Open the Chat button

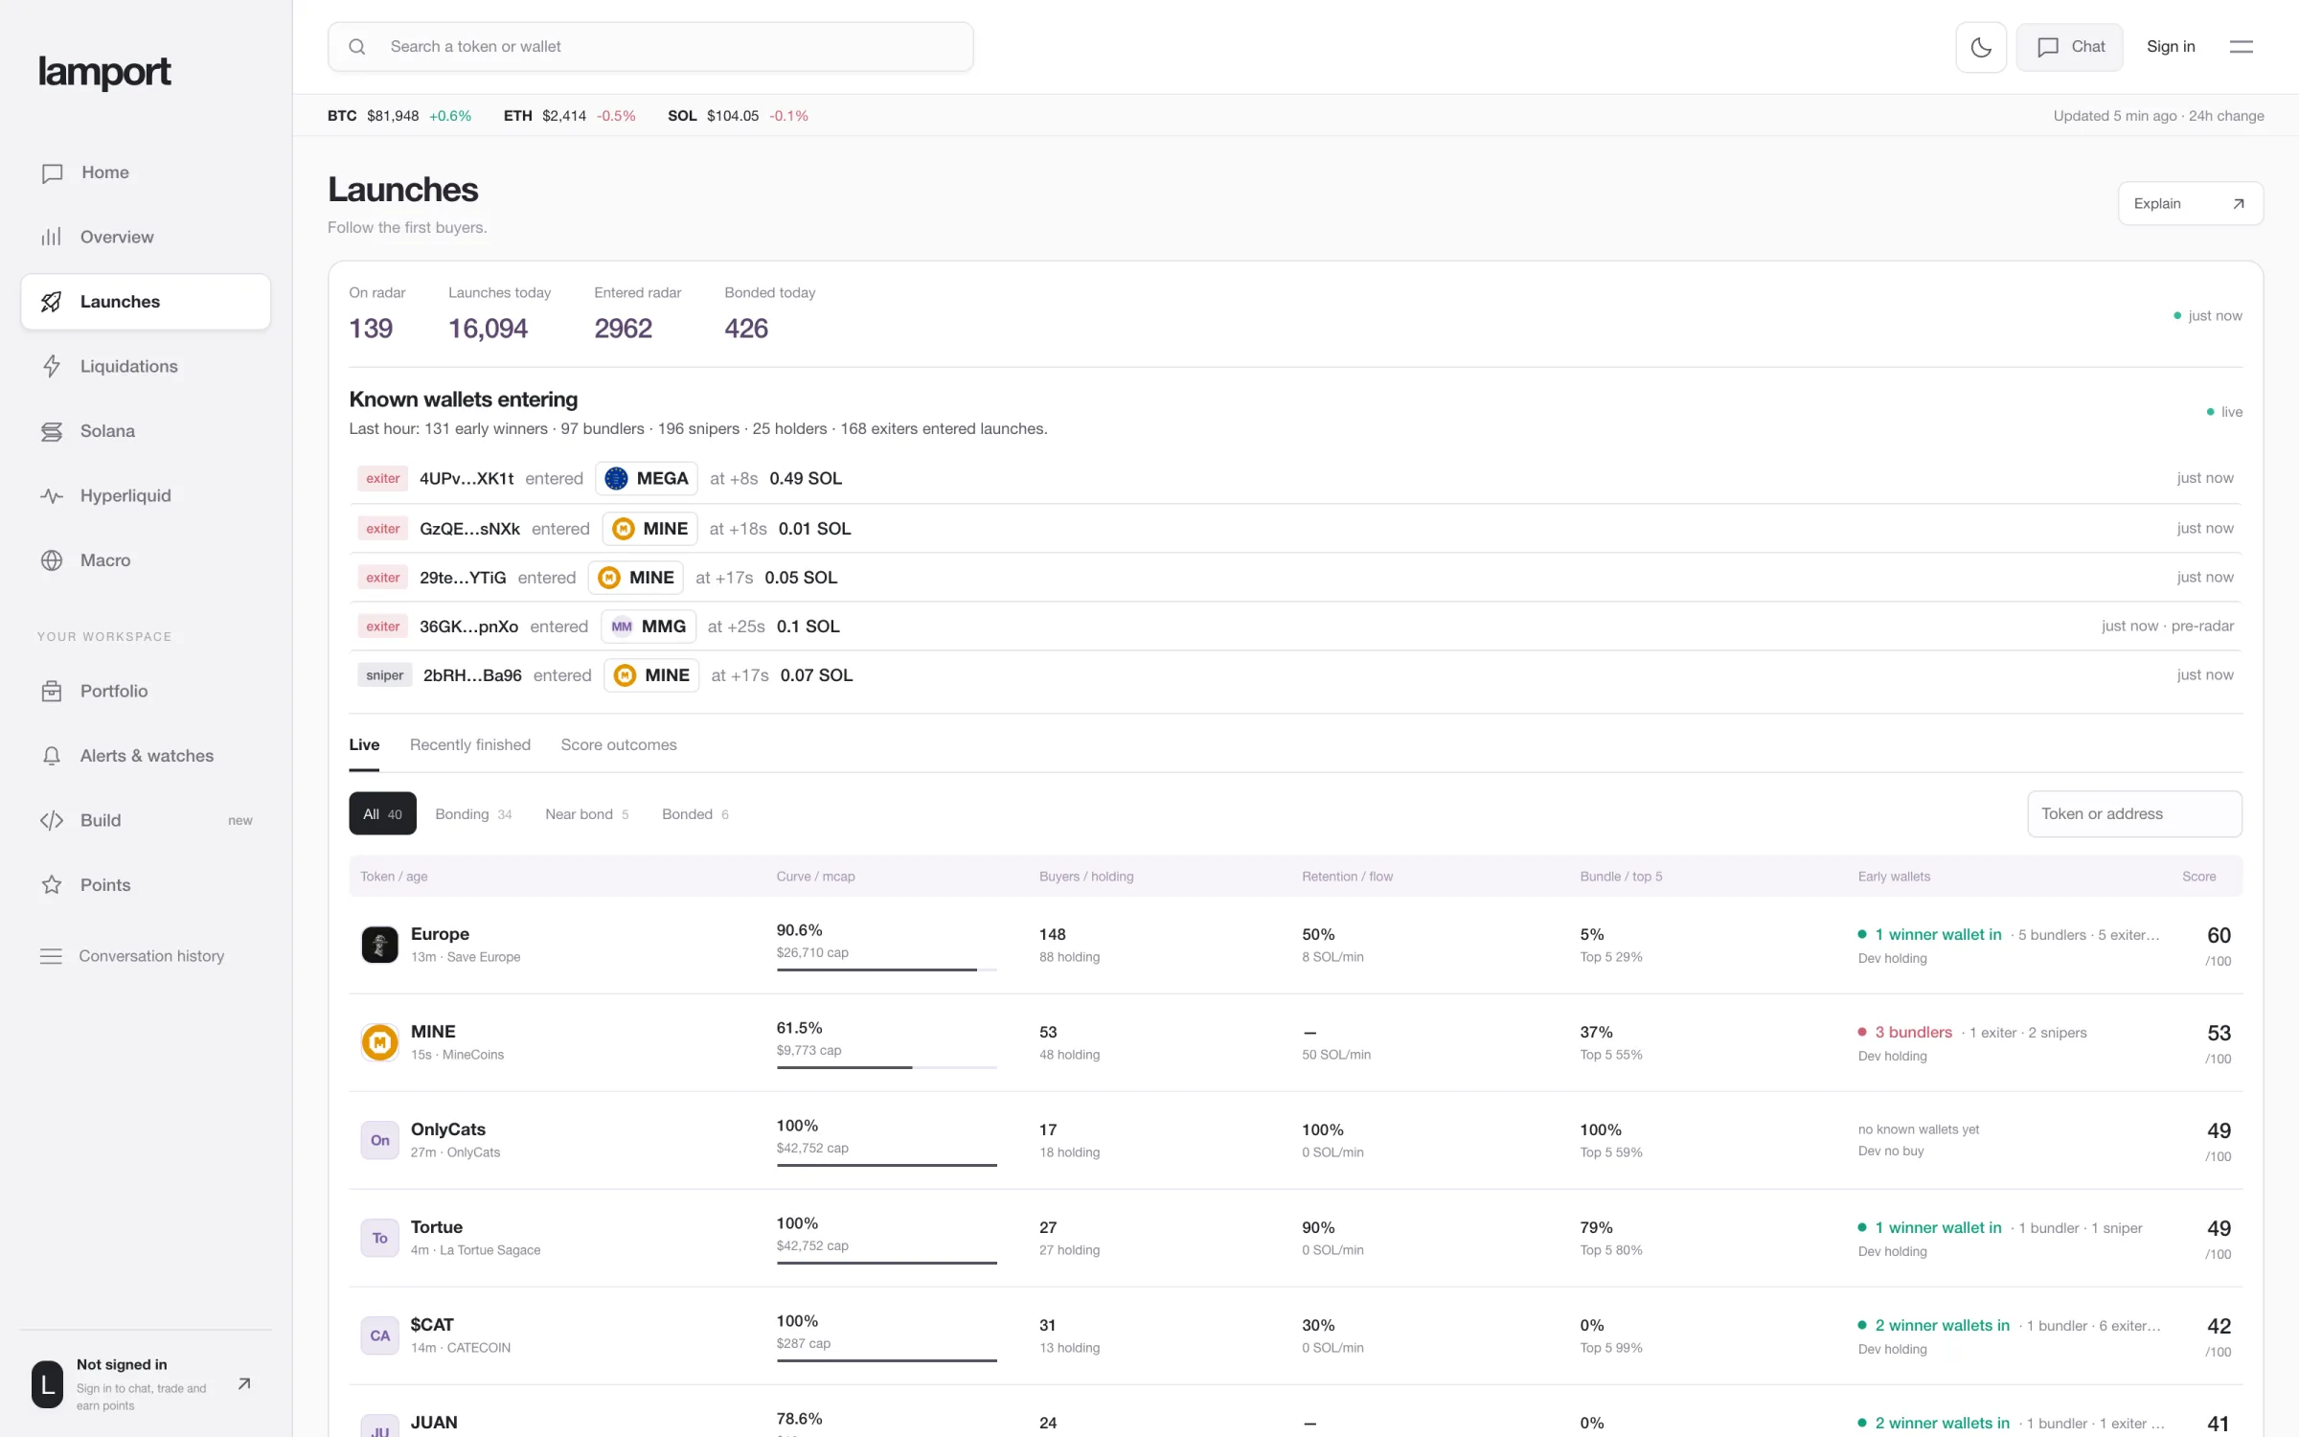pyautogui.click(x=2070, y=47)
